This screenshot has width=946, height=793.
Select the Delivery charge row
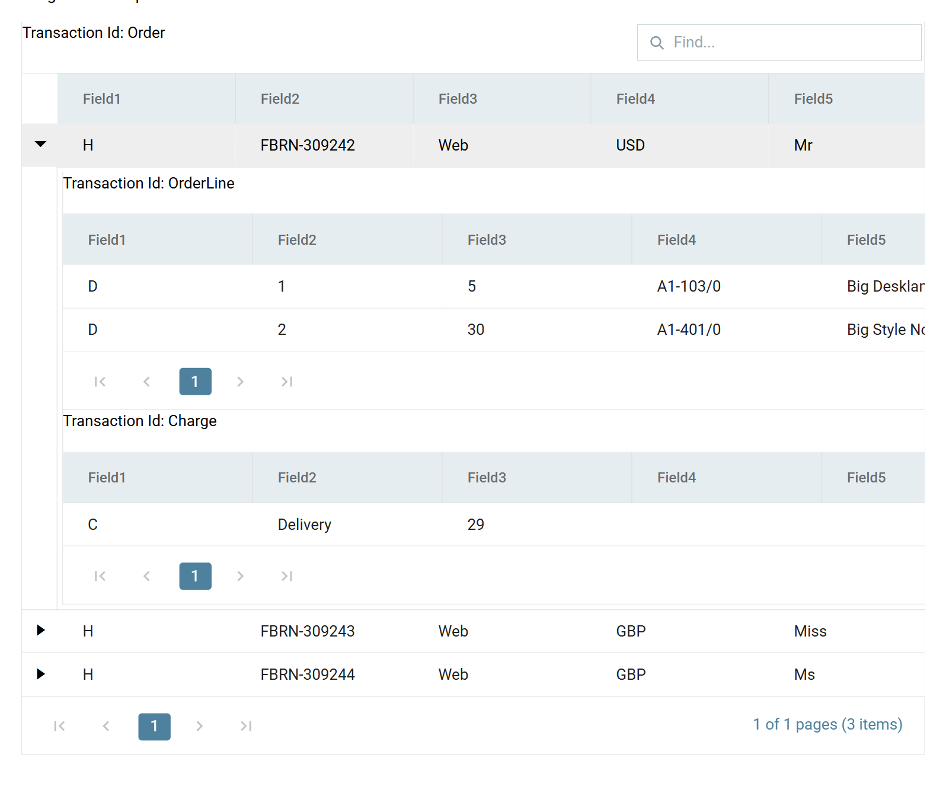(494, 525)
